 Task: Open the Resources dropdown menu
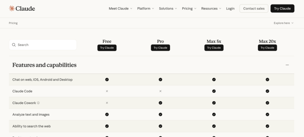click(211, 9)
